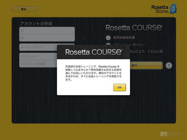Focus the 姓 last name field

point(47,38)
